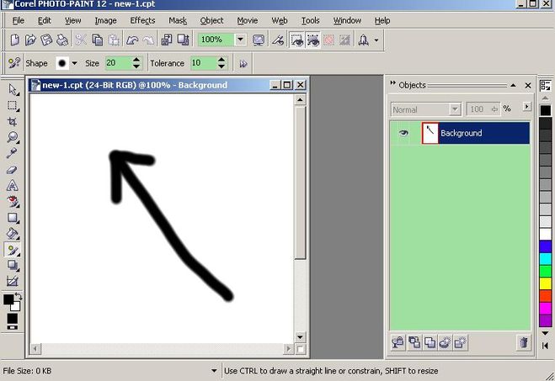Click the Cut scissors icon in toolbar
Screen dimensions: 555x381
81,40
